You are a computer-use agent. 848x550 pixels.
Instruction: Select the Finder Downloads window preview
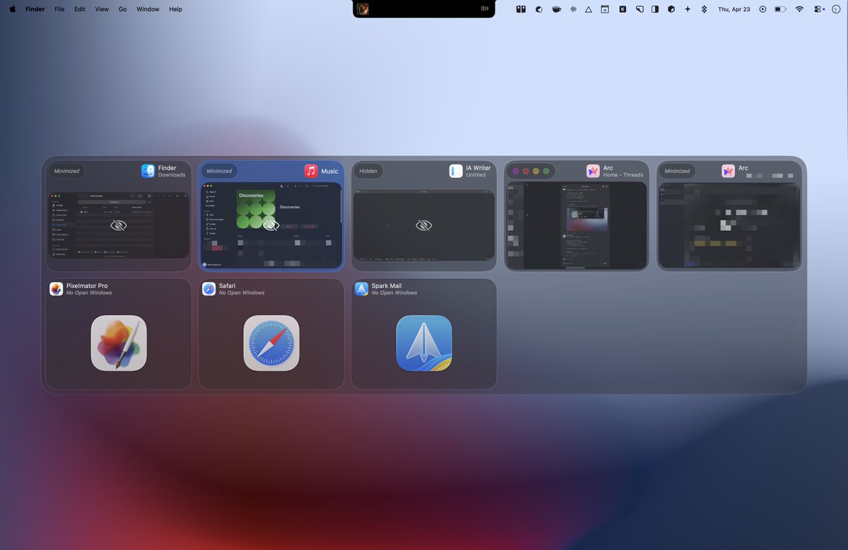click(x=119, y=225)
